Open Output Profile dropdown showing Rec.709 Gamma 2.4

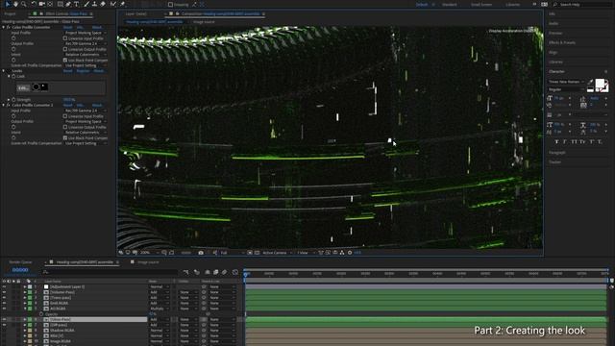86,43
